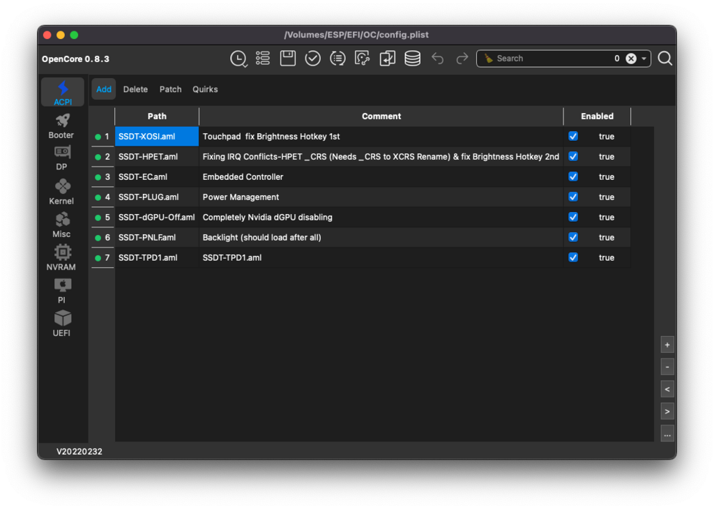Switch to the Patch tab

(170, 89)
